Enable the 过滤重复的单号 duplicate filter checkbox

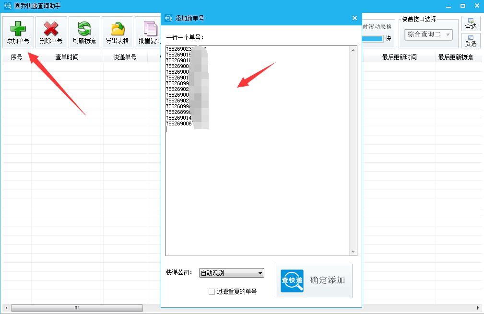point(212,292)
